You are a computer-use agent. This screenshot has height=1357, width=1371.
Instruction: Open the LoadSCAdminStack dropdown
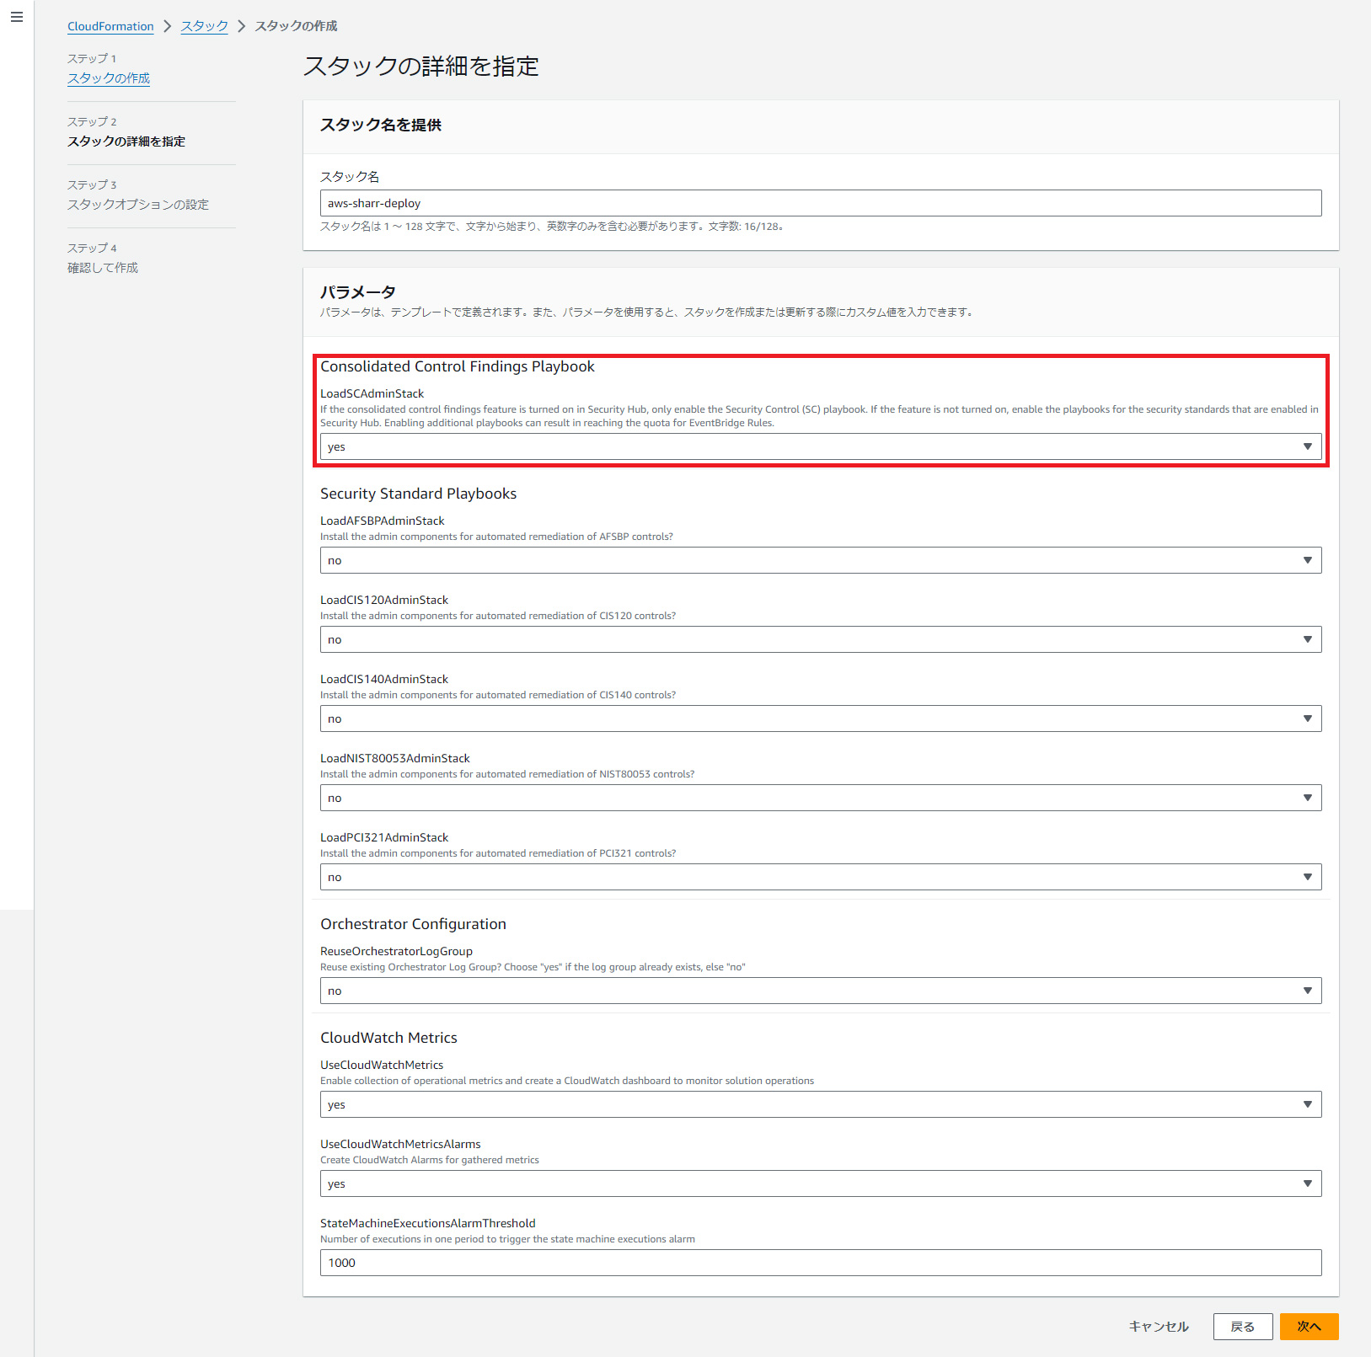point(820,446)
